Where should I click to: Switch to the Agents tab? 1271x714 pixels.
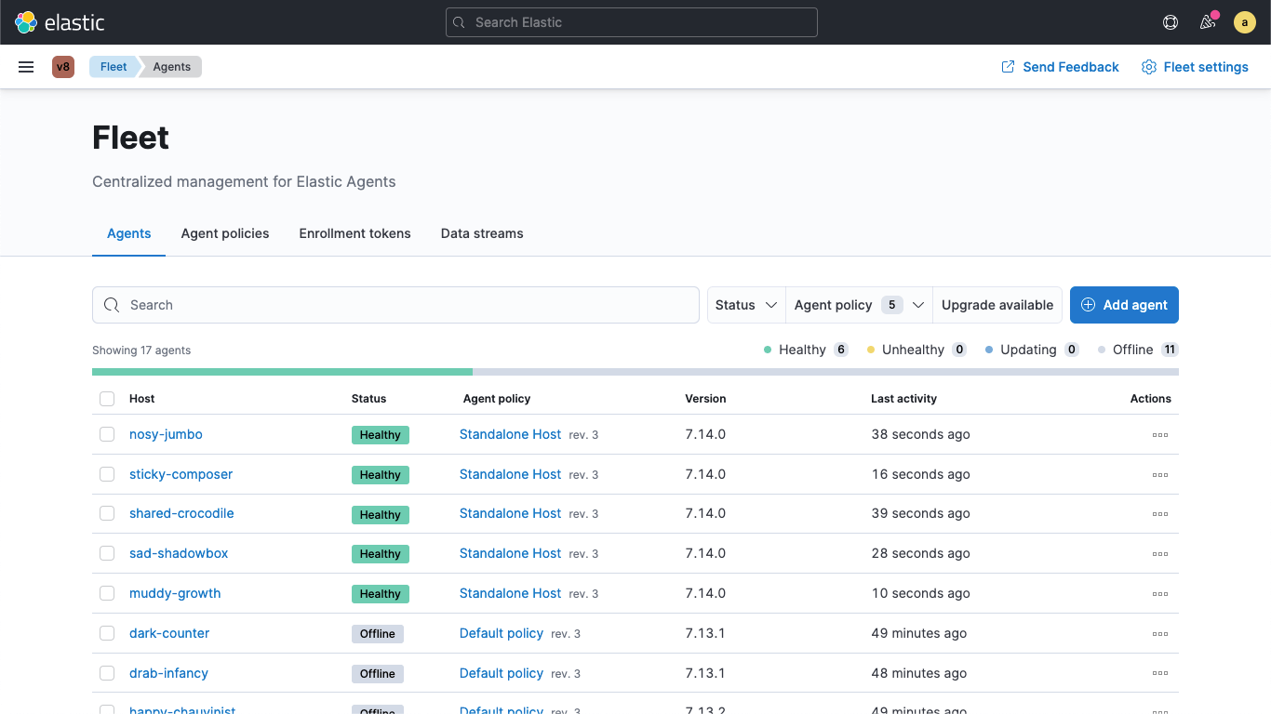[x=129, y=233]
